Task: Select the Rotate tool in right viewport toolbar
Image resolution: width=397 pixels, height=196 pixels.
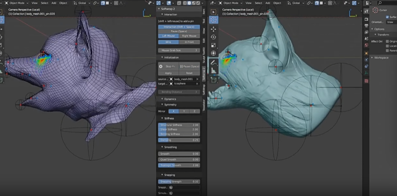Action: click(214, 37)
